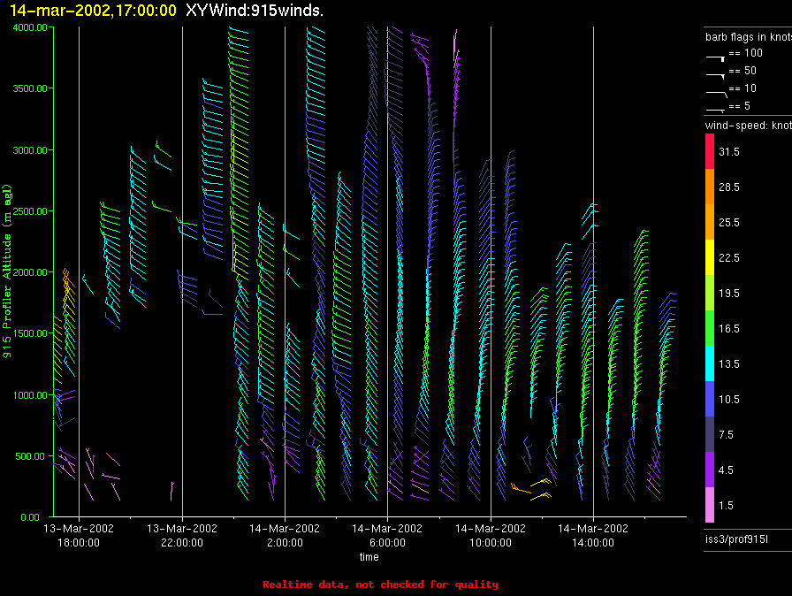Select the green 16.5 knots color swatch
The height and width of the screenshot is (596, 792).
click(710, 328)
